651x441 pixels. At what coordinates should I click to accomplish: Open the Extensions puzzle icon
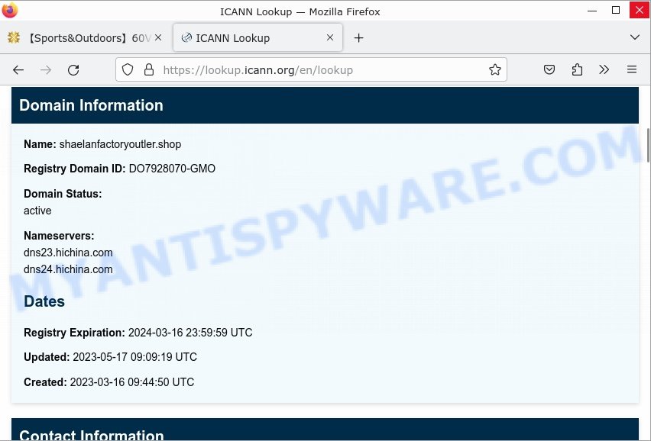(577, 69)
